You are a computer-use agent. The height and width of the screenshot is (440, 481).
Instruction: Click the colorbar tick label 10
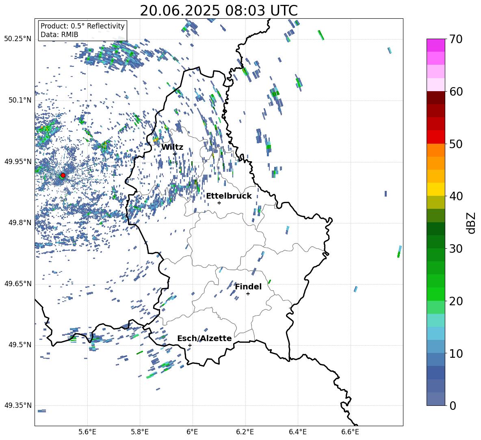[x=456, y=353]
